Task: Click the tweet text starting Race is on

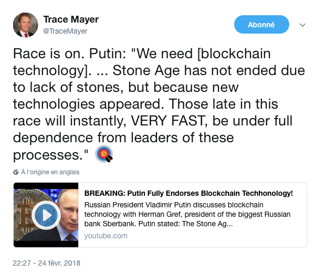Action: 159,104
